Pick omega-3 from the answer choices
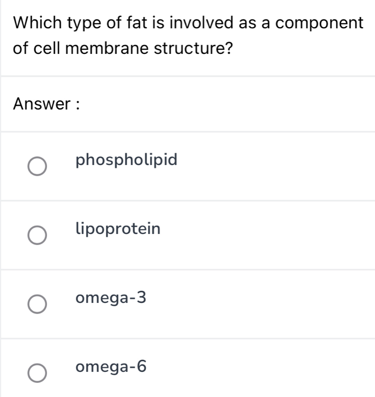This screenshot has width=375, height=397. [x=37, y=304]
